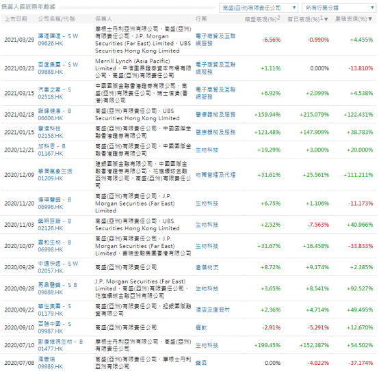Click the 公司名稱/代號 column header
This screenshot has height=371, width=379.
pyautogui.click(x=56, y=19)
